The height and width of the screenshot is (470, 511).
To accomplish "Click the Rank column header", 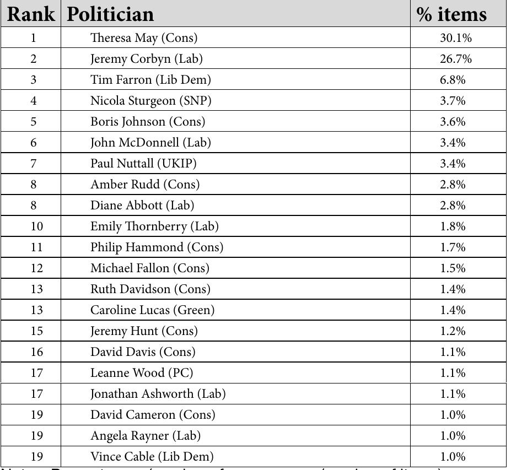I will click(31, 14).
